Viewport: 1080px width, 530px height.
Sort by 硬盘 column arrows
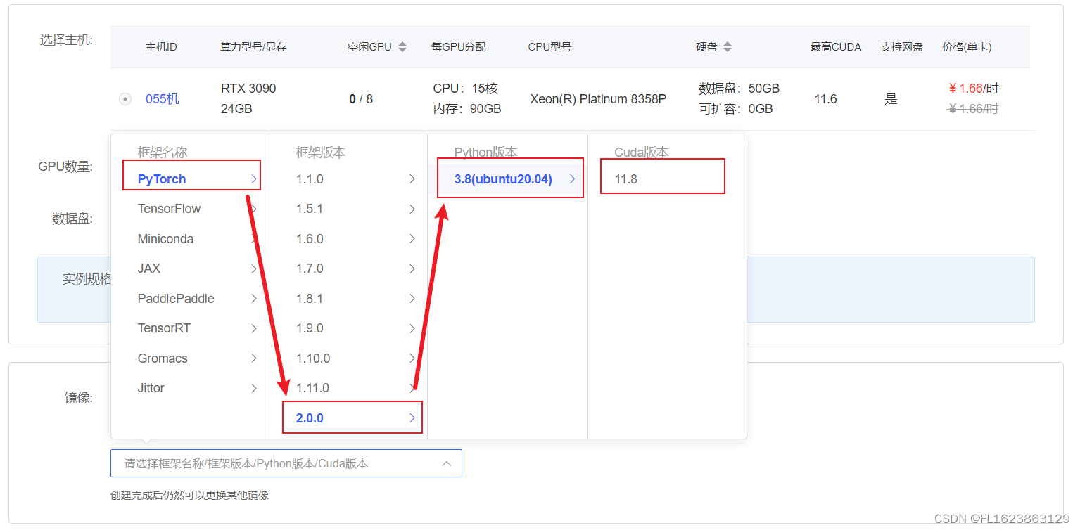tap(728, 47)
